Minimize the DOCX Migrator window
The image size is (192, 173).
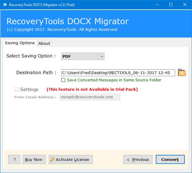click(157, 5)
